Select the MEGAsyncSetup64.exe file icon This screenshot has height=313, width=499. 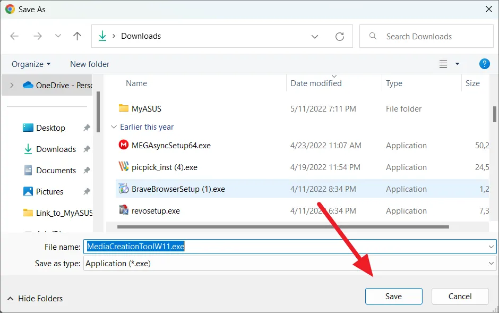(124, 146)
